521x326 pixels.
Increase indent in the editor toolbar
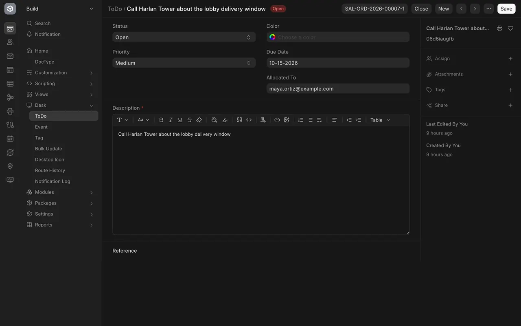tap(358, 120)
